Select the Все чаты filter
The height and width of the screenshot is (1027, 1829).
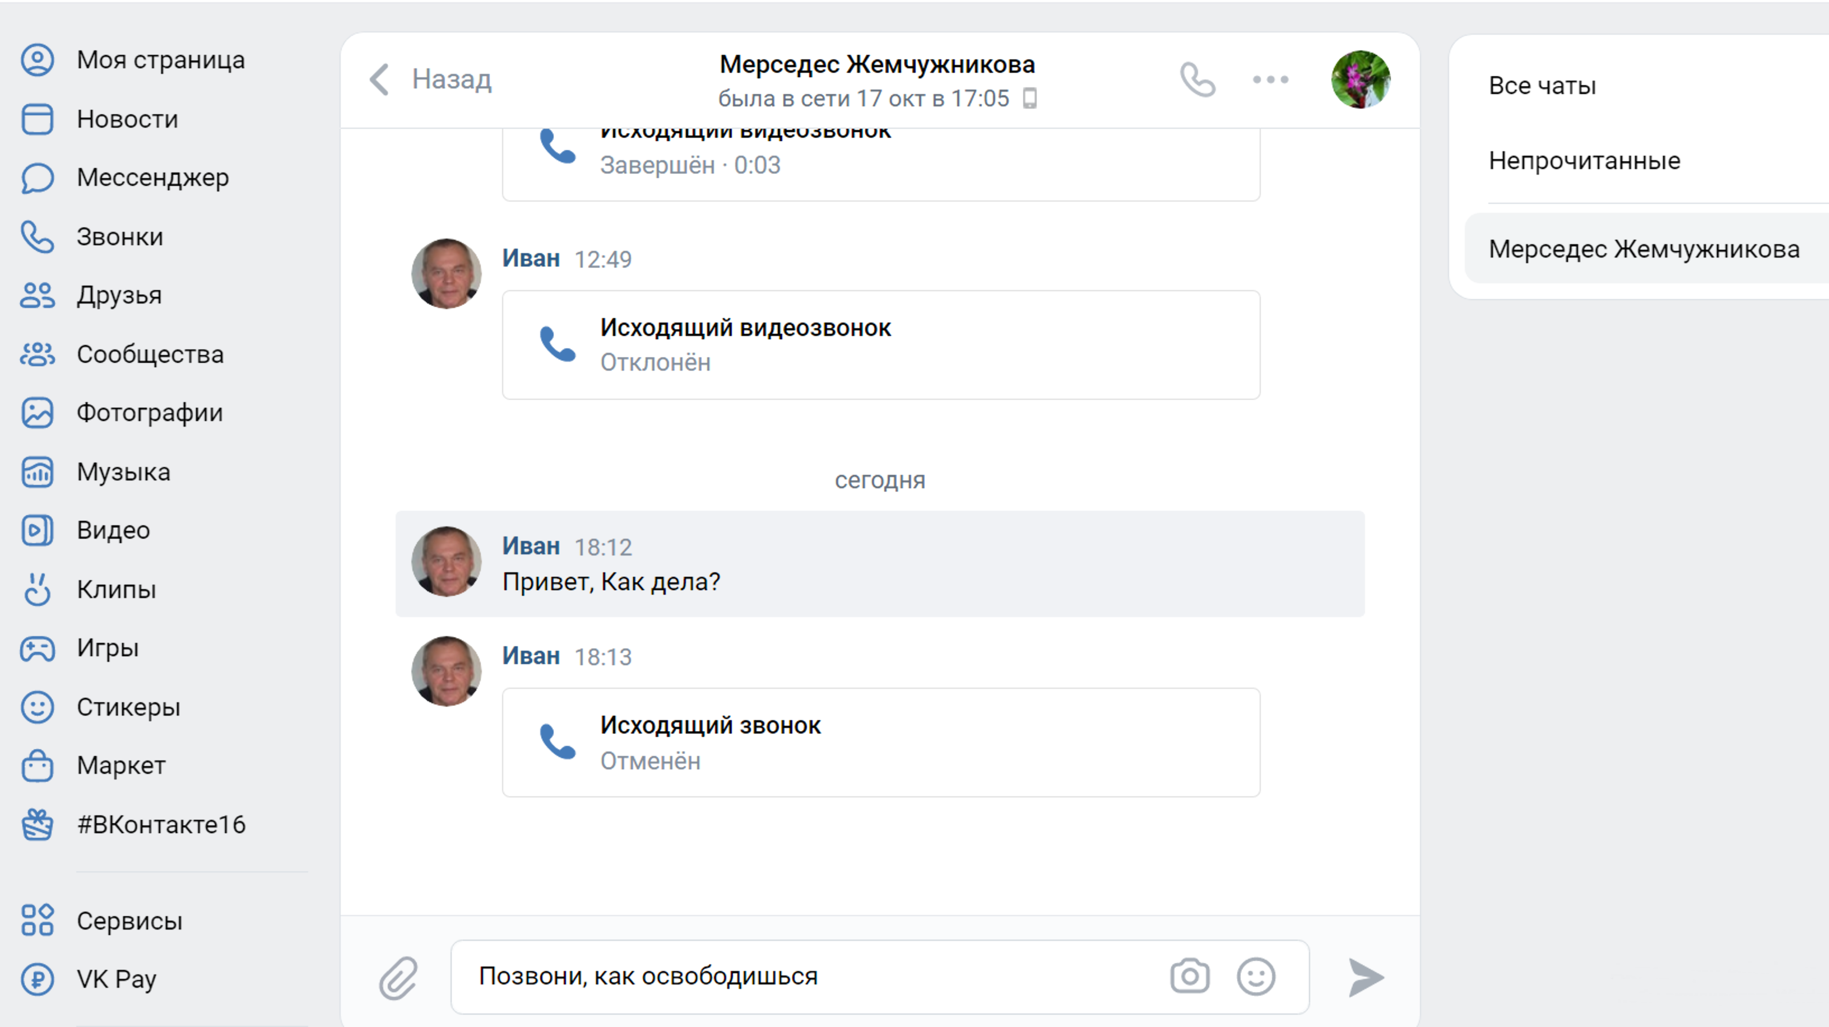(x=1542, y=86)
